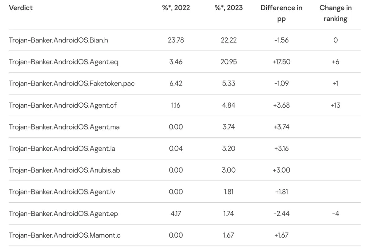Click the -4 ranking change for Agent.ep
369x251 pixels.
coord(335,214)
